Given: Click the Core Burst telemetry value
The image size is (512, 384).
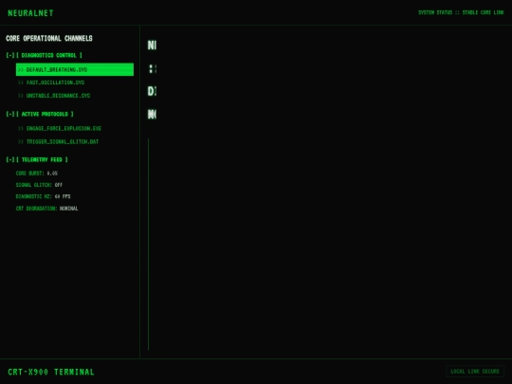Looking at the screenshot, I should (52, 174).
